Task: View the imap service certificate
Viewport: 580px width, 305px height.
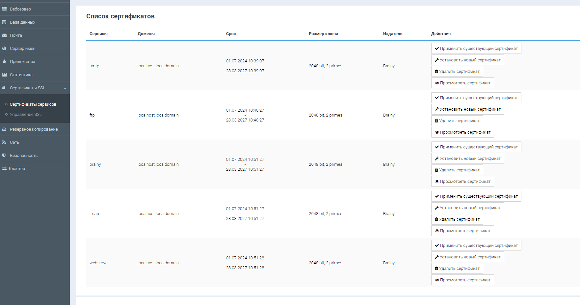Action: (462, 231)
